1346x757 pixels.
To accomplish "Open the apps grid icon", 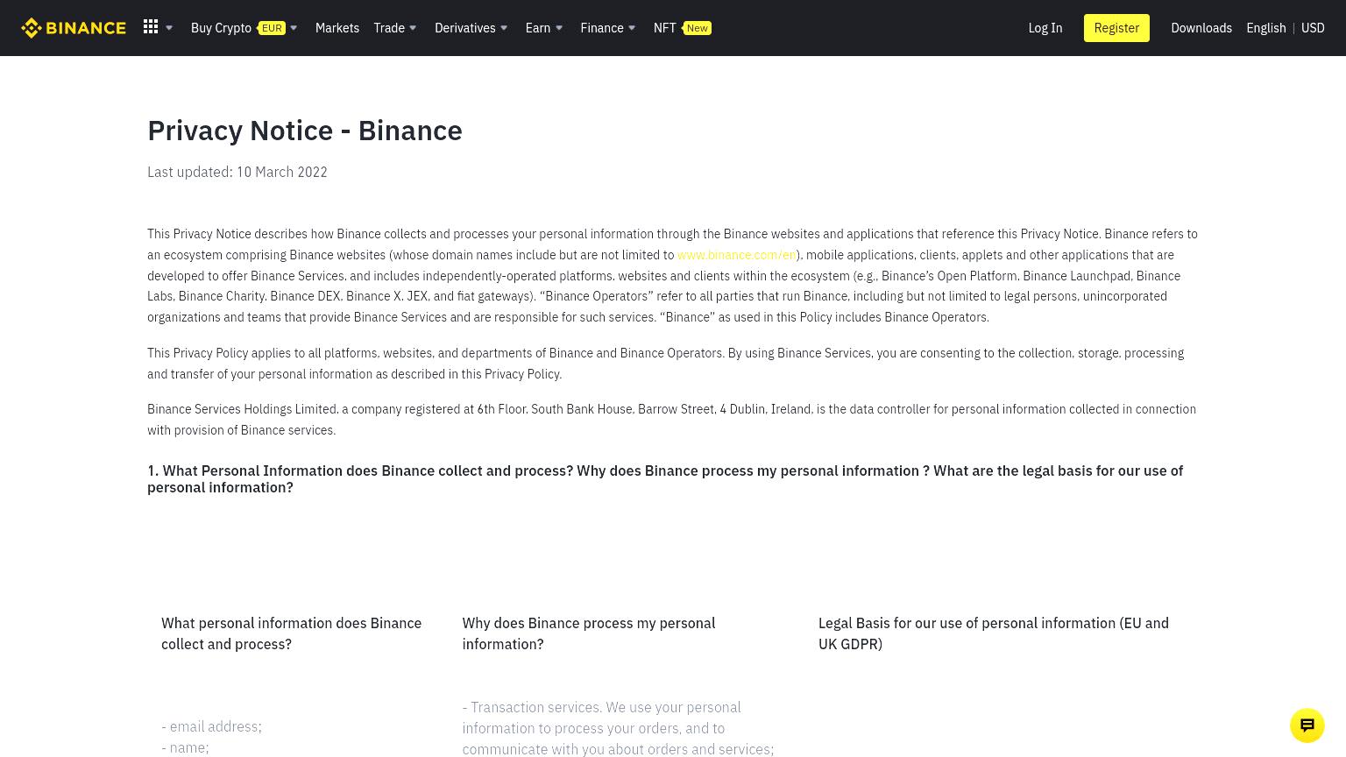I will click(x=151, y=27).
